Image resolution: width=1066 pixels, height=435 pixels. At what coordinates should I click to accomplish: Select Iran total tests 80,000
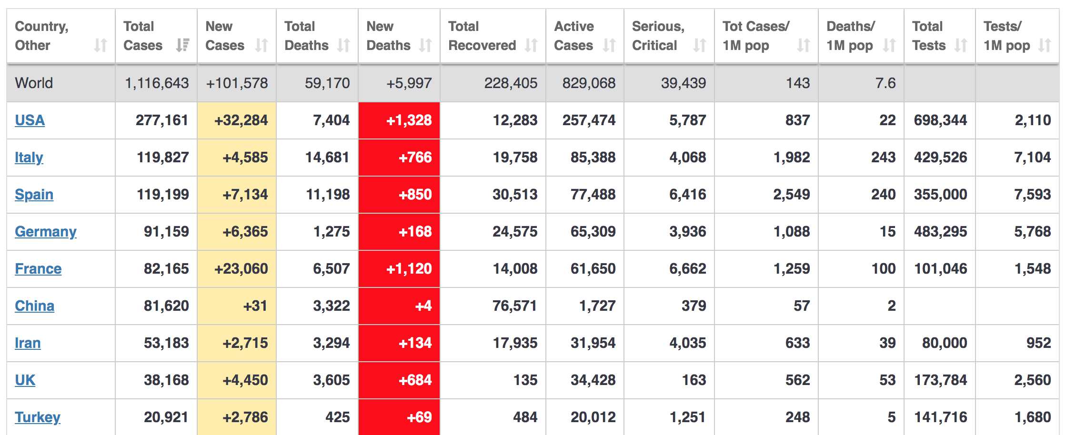click(945, 343)
